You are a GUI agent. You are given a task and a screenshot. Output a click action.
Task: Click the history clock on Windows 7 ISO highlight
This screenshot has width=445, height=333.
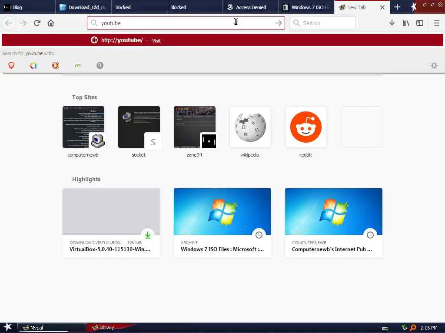coord(259,235)
